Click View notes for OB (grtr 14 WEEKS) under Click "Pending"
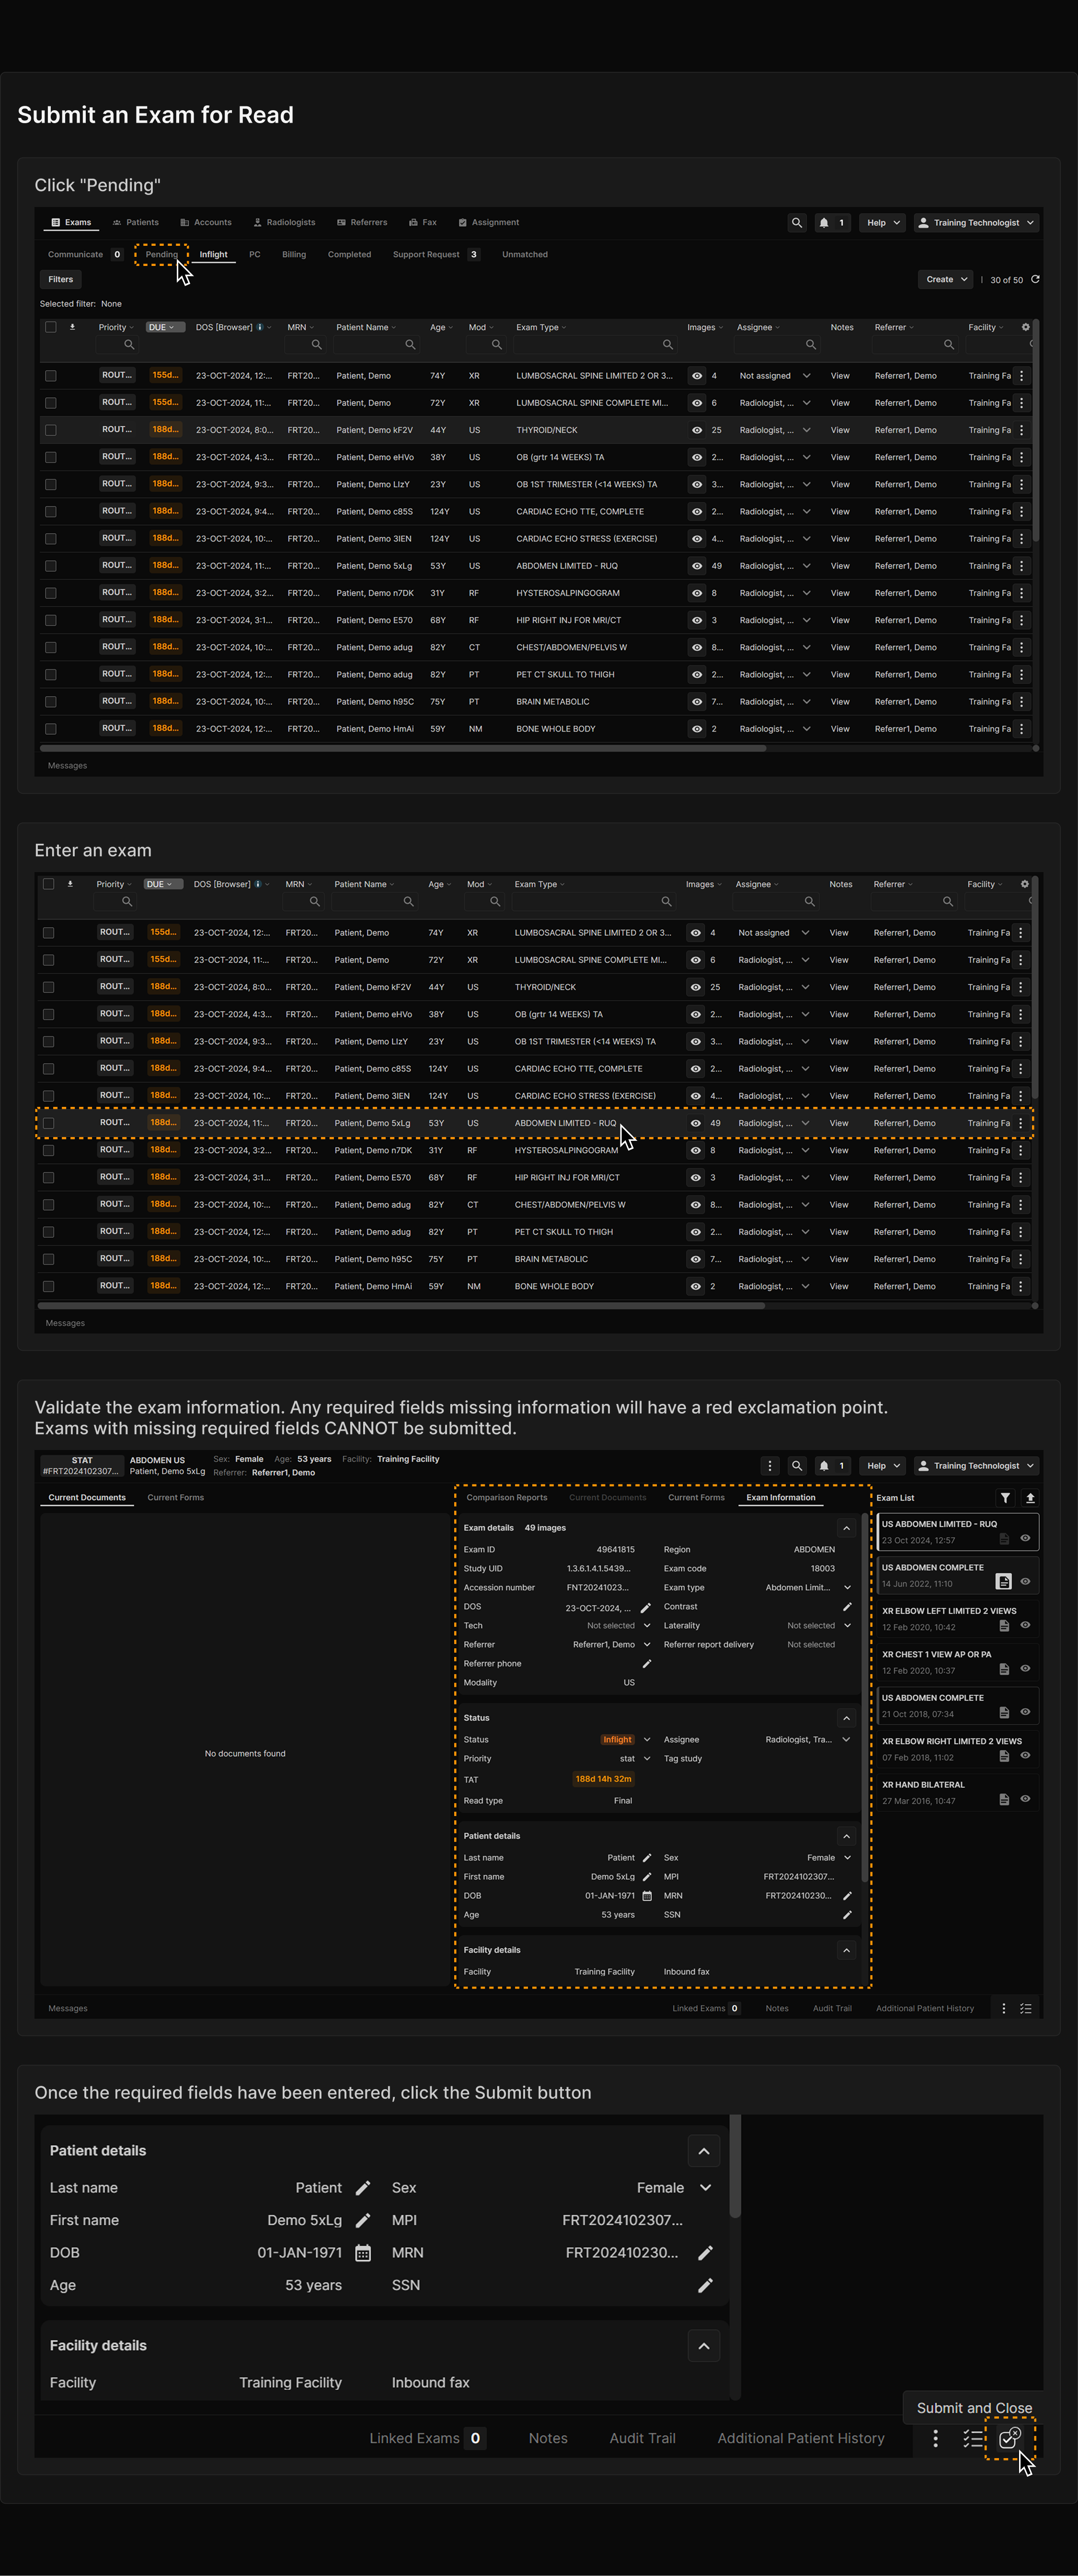Viewport: 1078px width, 2576px height. (x=840, y=457)
